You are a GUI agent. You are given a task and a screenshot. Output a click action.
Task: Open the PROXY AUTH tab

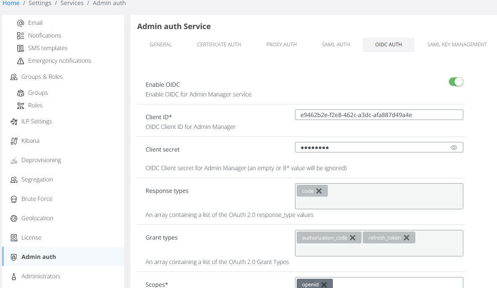coord(282,45)
